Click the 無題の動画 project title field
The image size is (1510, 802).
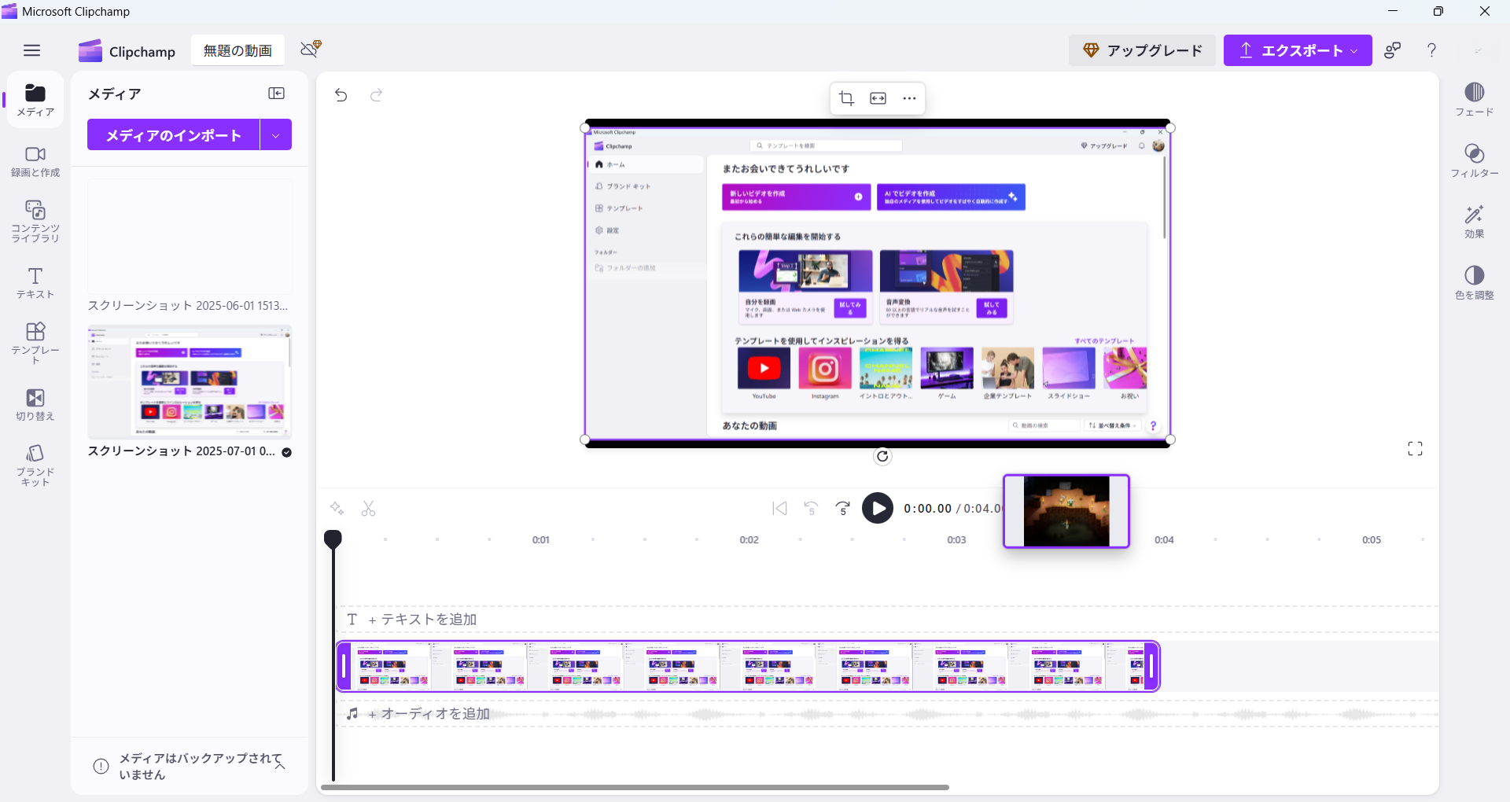(x=238, y=50)
